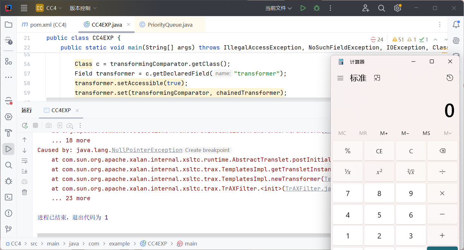The width and height of the screenshot is (464, 250).
Task: Toggle calculator keep-on-top mode
Action: pyautogui.click(x=377, y=78)
